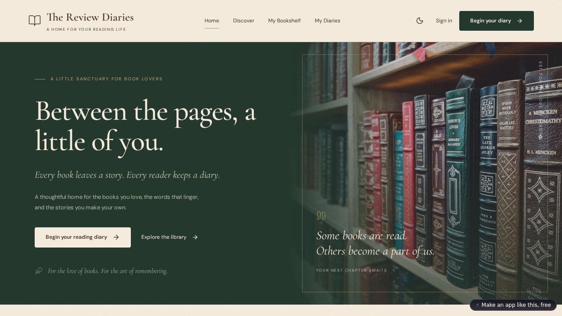
Task: Click the quote line "Others become a part of us."
Action: click(375, 251)
